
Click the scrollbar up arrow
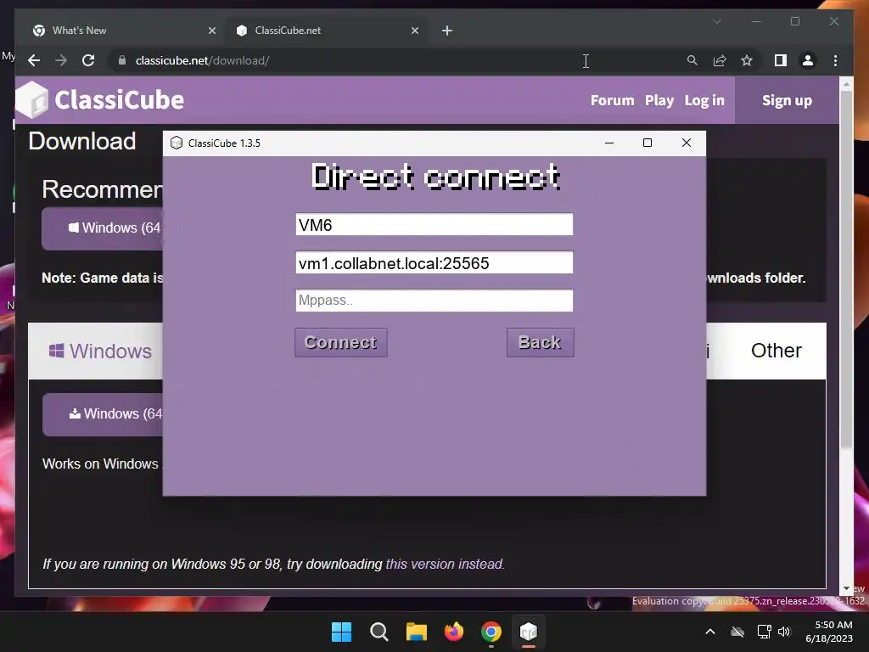coord(846,84)
